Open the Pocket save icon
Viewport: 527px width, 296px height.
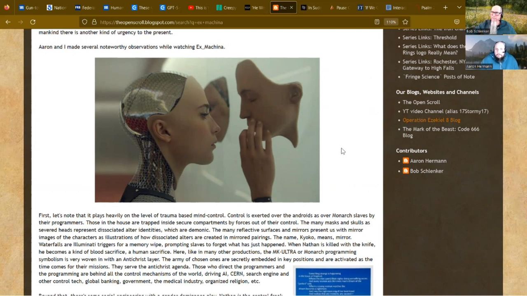point(457,22)
